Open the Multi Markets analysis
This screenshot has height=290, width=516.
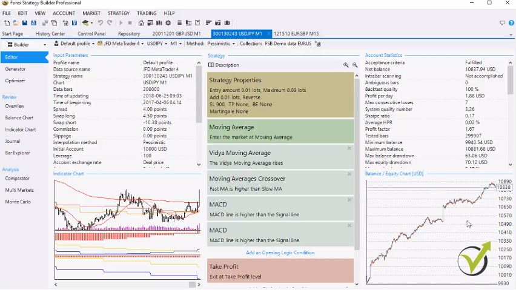(x=19, y=190)
